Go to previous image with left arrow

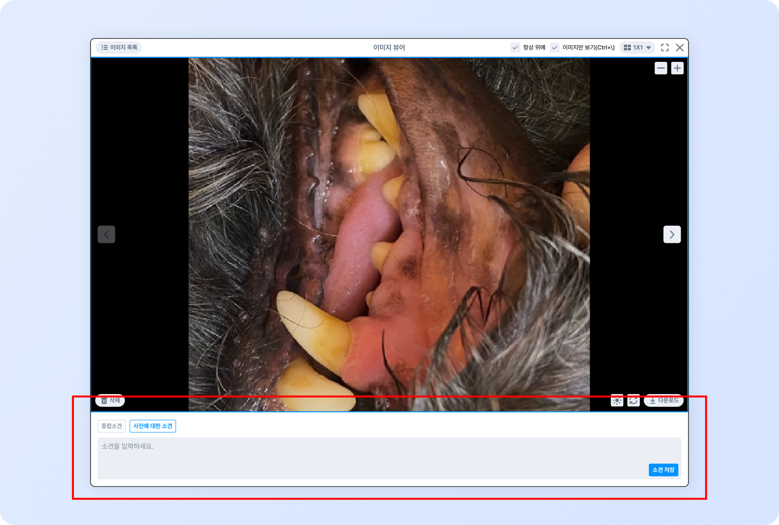pyautogui.click(x=107, y=235)
